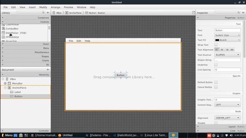Screen dimensions: 246x138
Task: Click the Library search magnifier icon
Action: [x=43, y=13]
